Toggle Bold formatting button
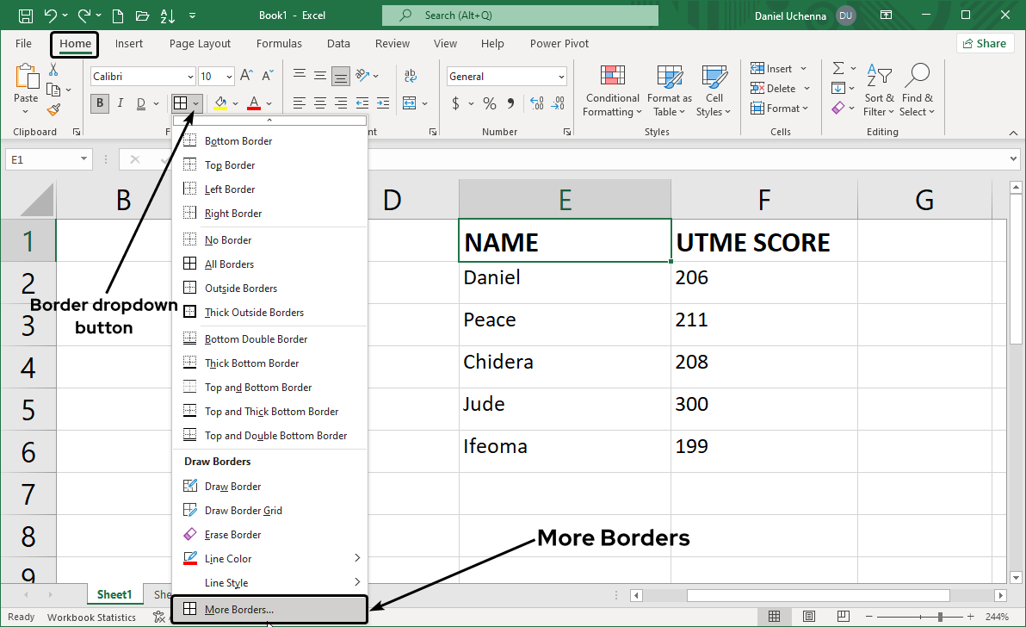Viewport: 1026px width, 627px height. click(100, 103)
